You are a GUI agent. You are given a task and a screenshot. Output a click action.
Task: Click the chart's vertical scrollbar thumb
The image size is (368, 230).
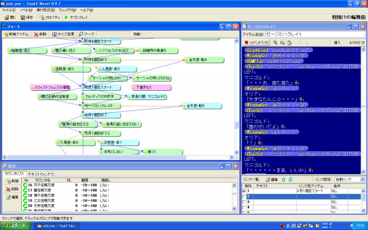click(x=236, y=125)
